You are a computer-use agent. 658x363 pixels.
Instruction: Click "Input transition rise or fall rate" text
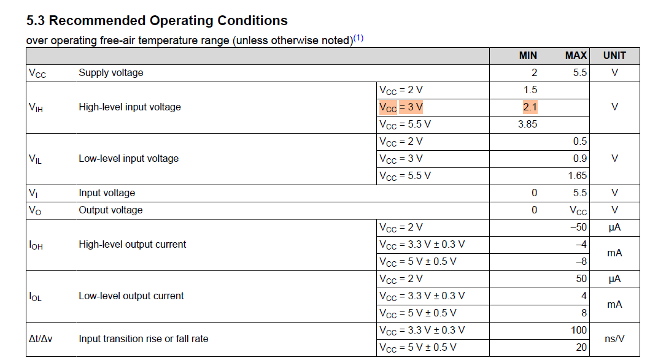click(143, 339)
